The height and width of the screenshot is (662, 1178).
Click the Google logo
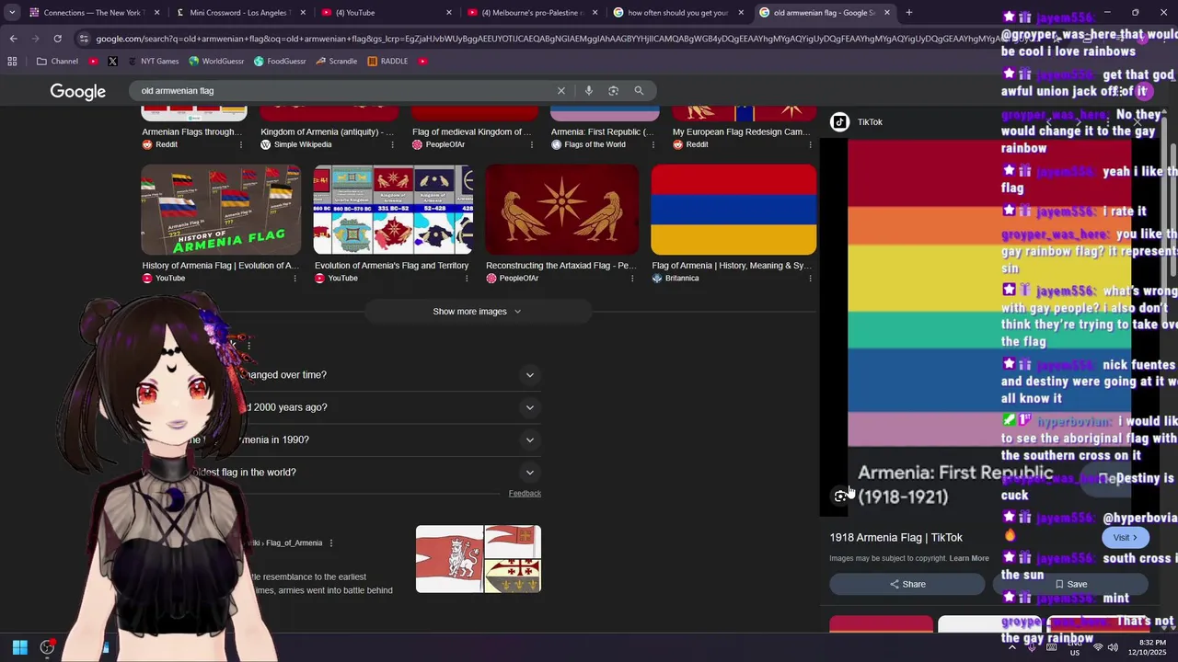(78, 92)
